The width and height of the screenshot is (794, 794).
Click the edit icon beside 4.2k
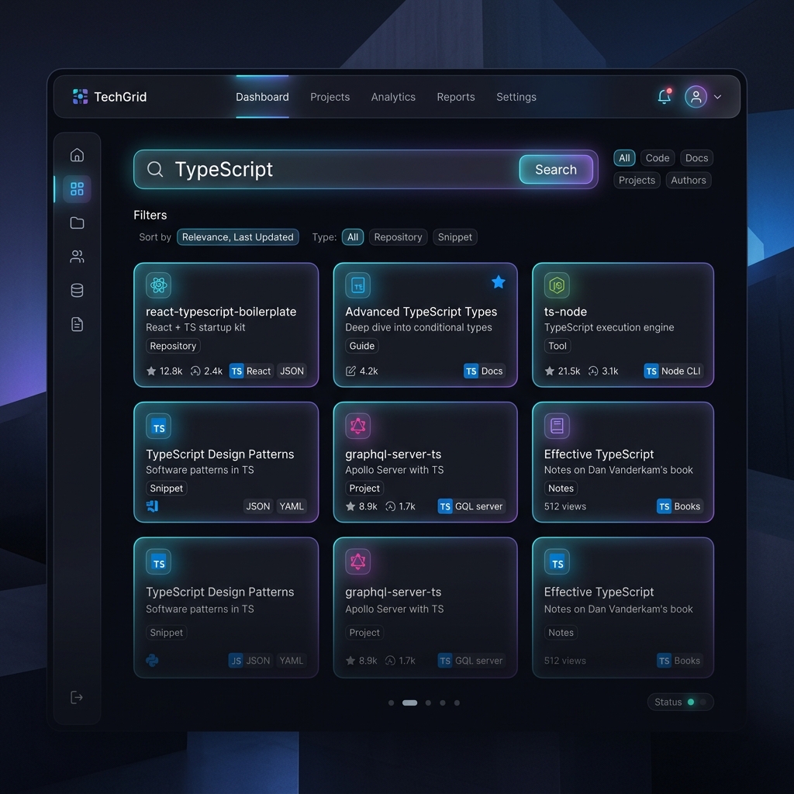click(350, 371)
